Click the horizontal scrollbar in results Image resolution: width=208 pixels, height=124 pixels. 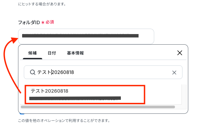coord(98,107)
